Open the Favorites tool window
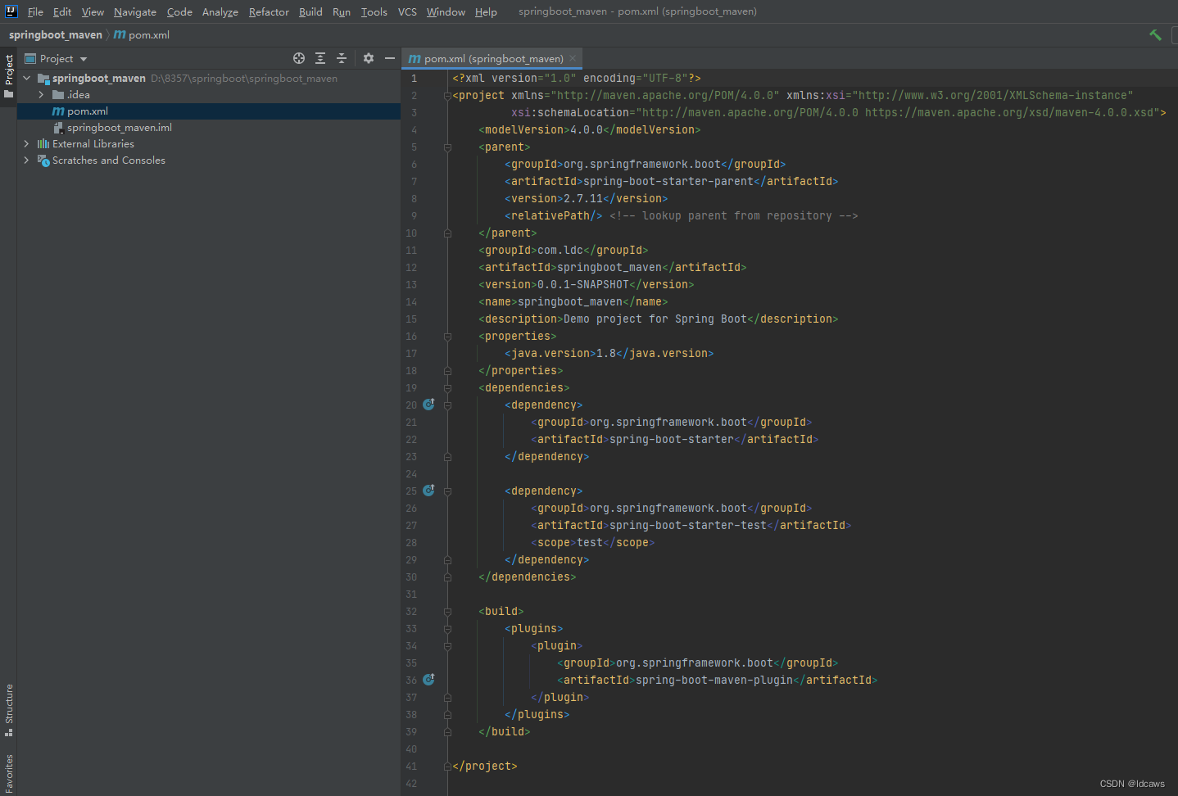 coord(9,774)
